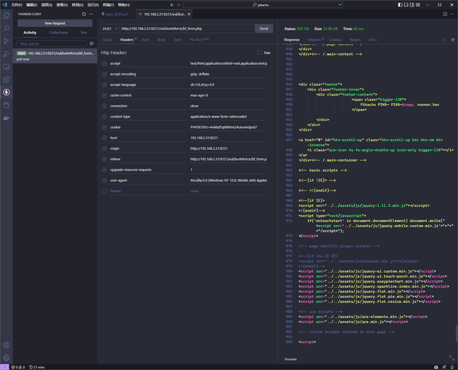Open Thunder Client sidebar more actions menu
The width and height of the screenshot is (458, 370).
[91, 14]
